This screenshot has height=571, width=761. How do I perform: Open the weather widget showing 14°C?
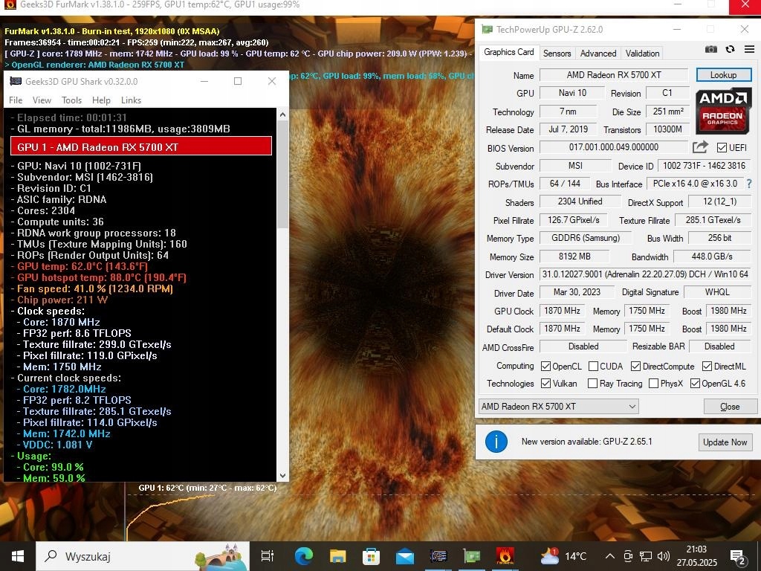(x=563, y=556)
